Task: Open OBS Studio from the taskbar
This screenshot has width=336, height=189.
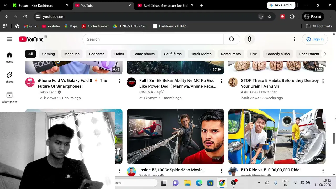Action: pos(234,183)
